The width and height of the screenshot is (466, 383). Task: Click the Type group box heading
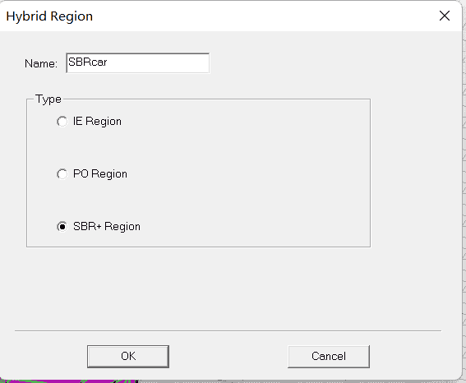[48, 99]
